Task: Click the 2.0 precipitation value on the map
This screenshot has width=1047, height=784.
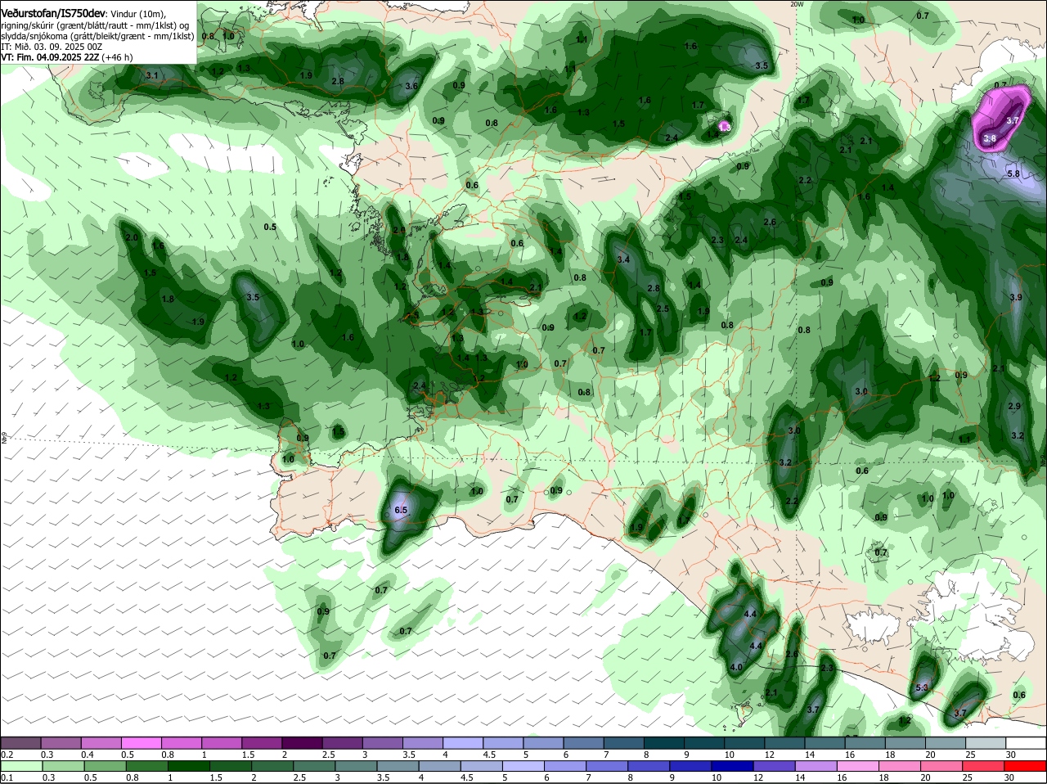Action: (133, 237)
